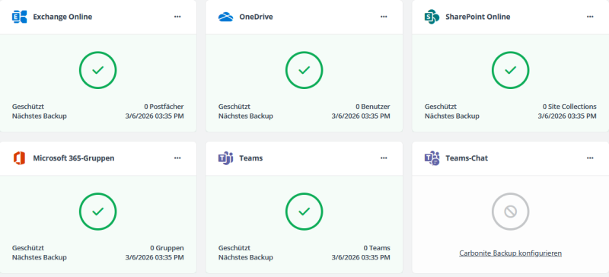The height and width of the screenshot is (277, 609).
Task: Click the 0 Postfächer count
Action: click(x=164, y=107)
